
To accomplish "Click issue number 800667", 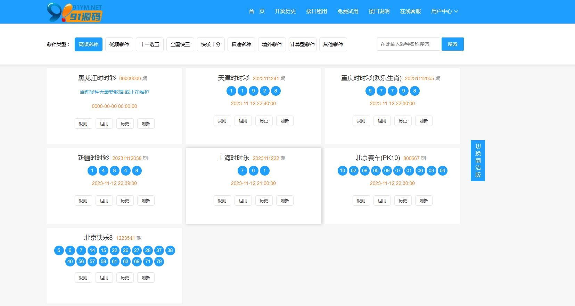I will pyautogui.click(x=411, y=158).
